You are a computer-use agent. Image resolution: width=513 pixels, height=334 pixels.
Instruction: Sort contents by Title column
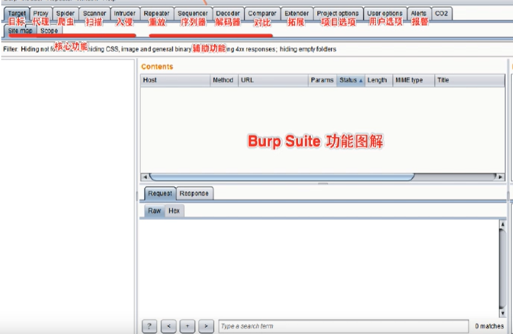(x=469, y=80)
